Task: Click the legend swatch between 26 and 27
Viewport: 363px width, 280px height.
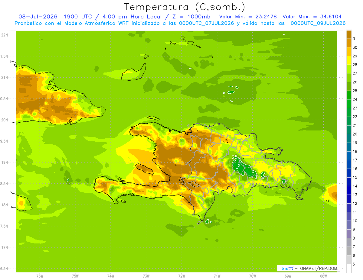Action: click(x=349, y=78)
